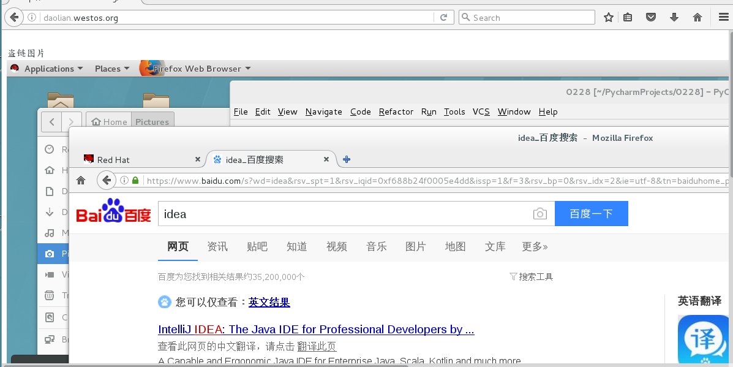
Task: Bookmark this page with star icon
Action: tap(608, 17)
